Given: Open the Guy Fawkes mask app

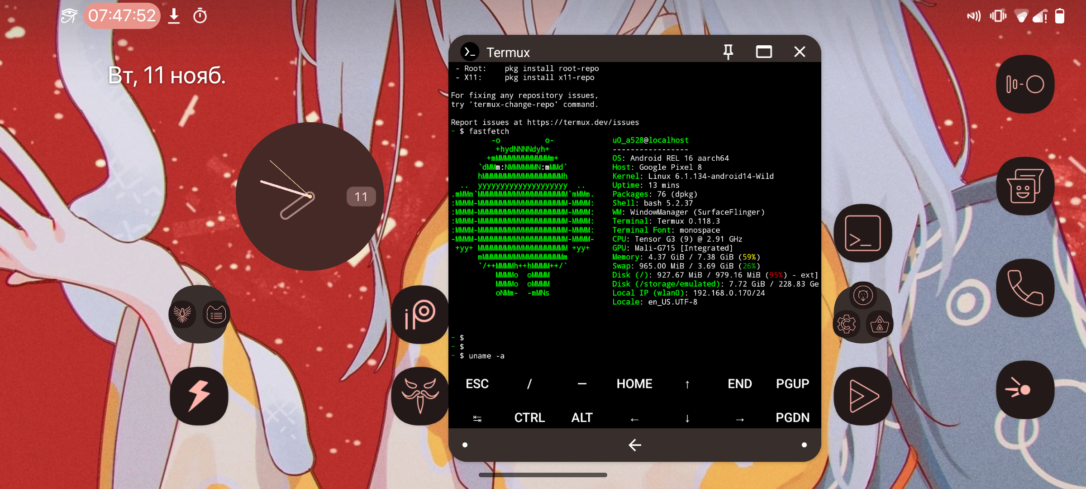Looking at the screenshot, I should pos(420,396).
